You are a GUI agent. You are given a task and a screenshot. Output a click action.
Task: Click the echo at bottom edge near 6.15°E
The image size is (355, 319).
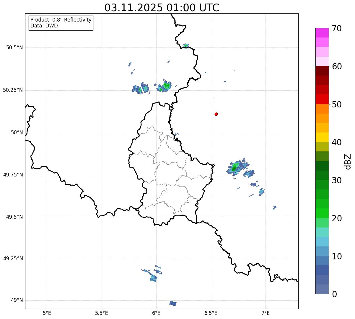(x=173, y=303)
